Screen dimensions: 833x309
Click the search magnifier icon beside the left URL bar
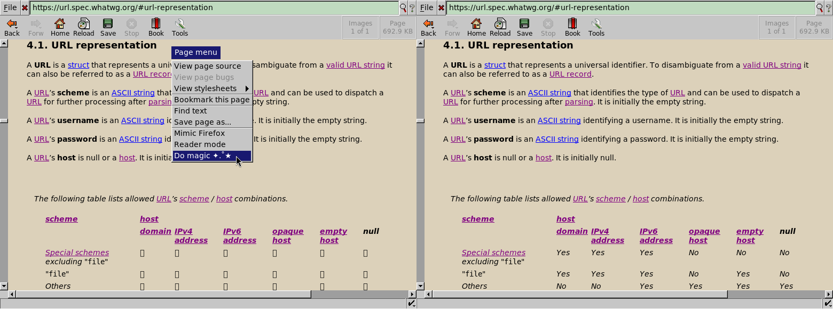click(403, 8)
